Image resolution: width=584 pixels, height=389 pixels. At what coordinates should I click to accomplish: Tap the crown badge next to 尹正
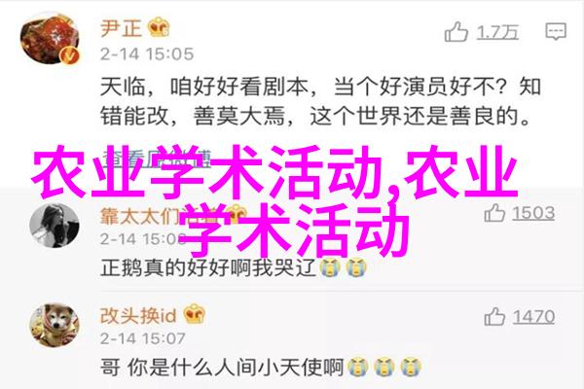pos(159,27)
